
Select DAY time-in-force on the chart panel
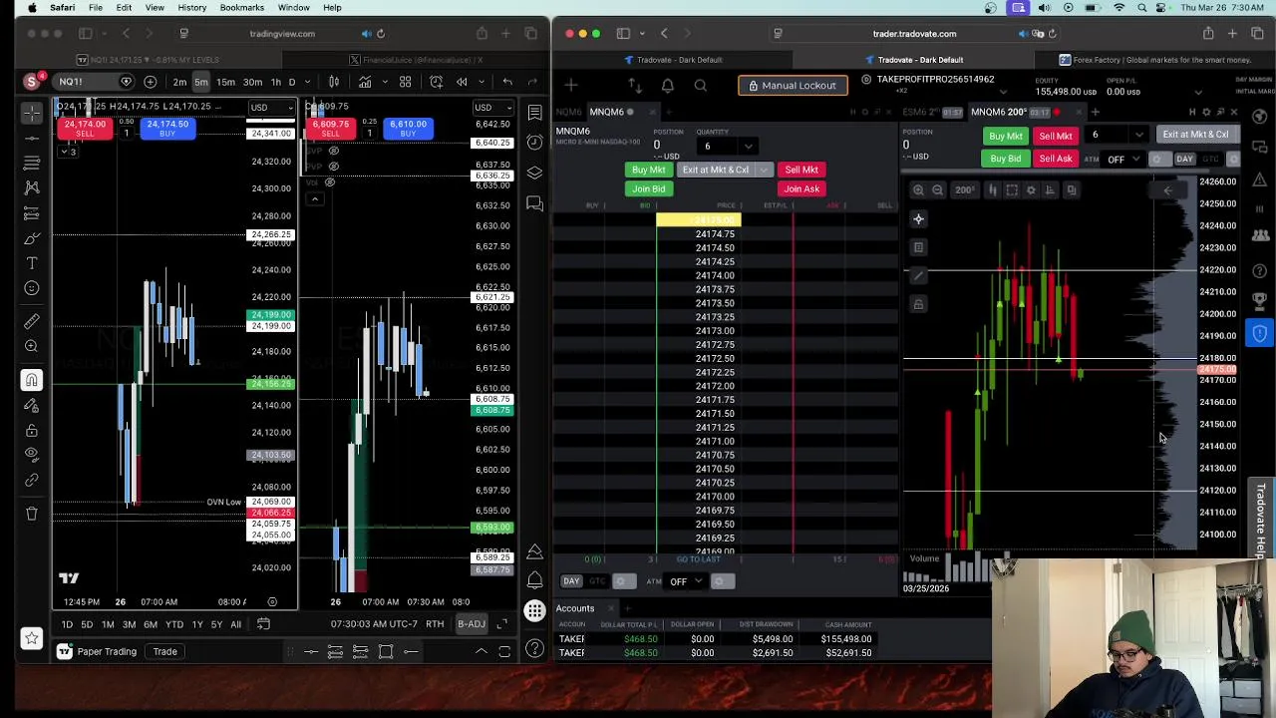(x=1184, y=160)
